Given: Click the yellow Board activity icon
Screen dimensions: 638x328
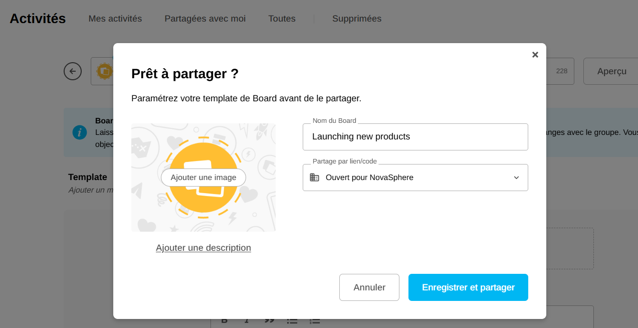Looking at the screenshot, I should point(104,71).
